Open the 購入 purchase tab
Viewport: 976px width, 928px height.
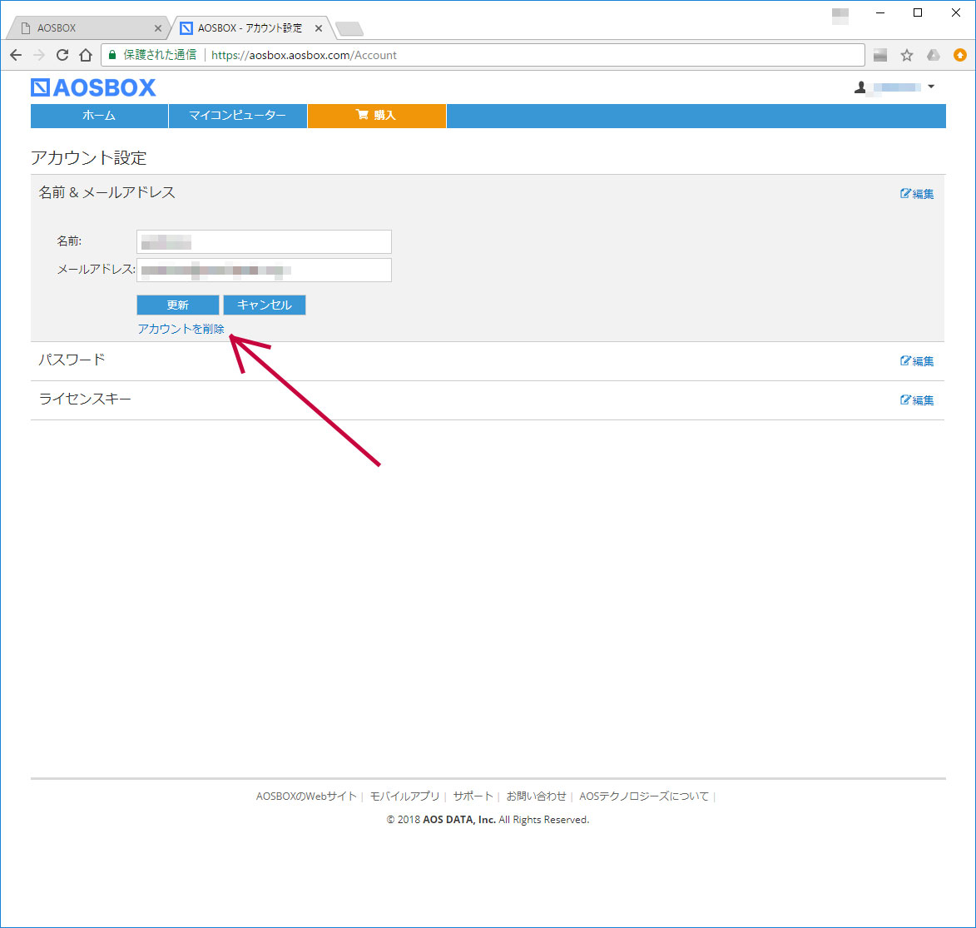click(x=377, y=116)
